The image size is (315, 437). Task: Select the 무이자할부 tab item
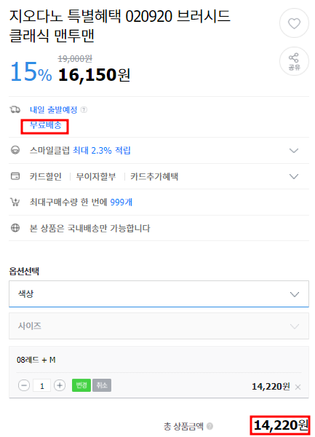pyautogui.click(x=96, y=176)
